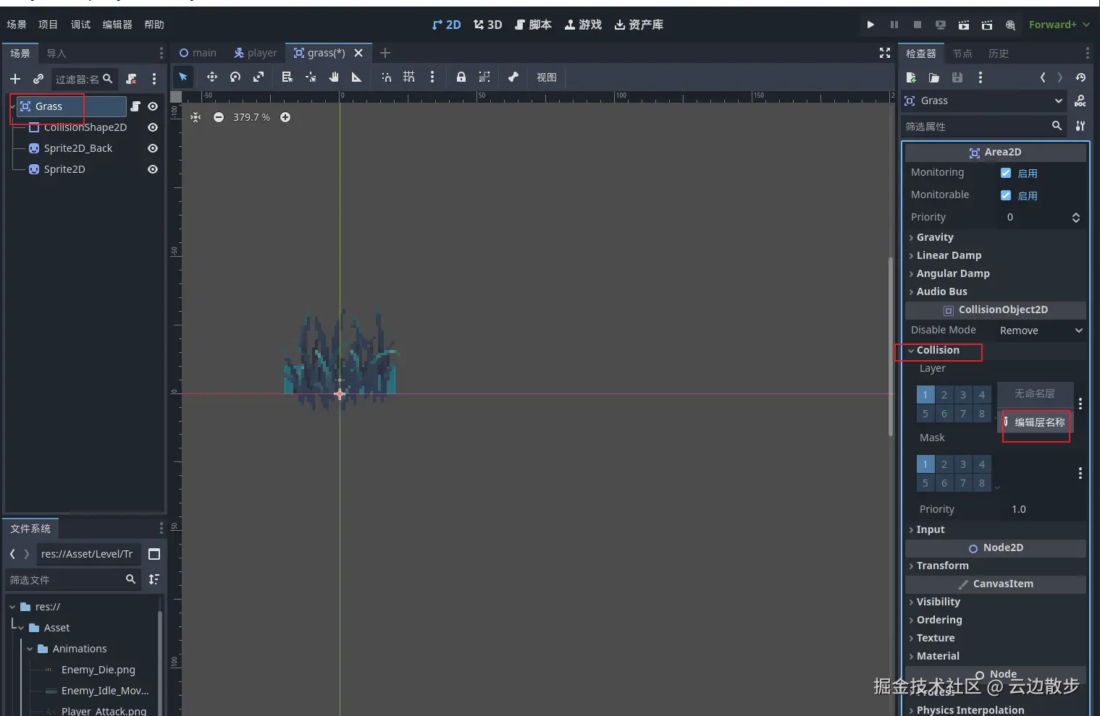Expand the Gravity property group
The image size is (1100, 716).
[x=996, y=237]
